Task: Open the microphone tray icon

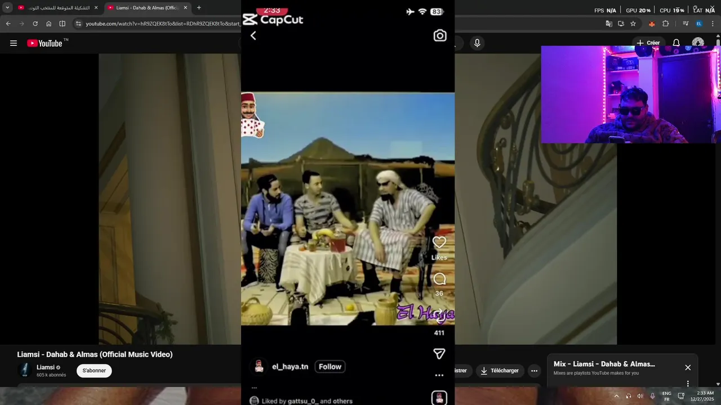Action: point(652,396)
